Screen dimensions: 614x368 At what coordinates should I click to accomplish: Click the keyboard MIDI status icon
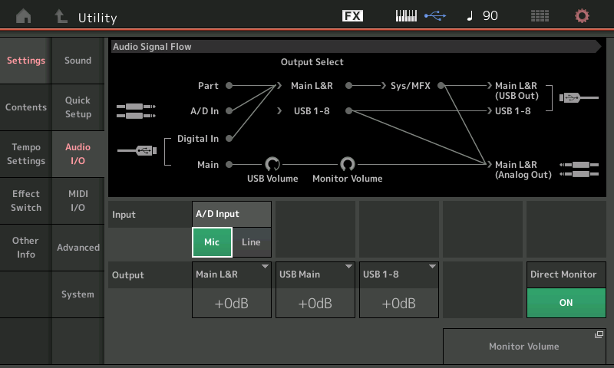click(x=406, y=16)
